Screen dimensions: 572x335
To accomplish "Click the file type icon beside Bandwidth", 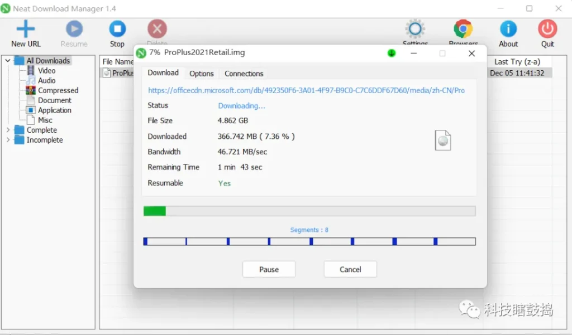I will coord(443,140).
